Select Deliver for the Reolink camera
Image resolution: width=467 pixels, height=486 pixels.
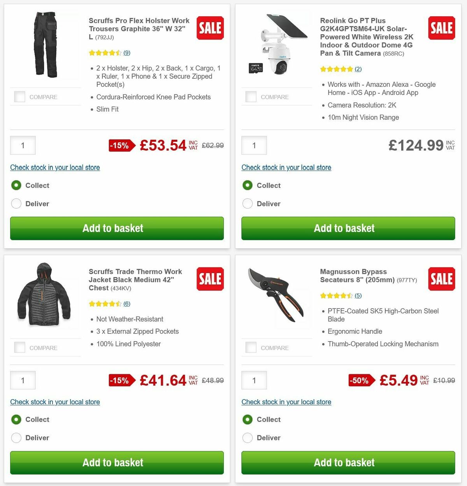[x=248, y=204]
